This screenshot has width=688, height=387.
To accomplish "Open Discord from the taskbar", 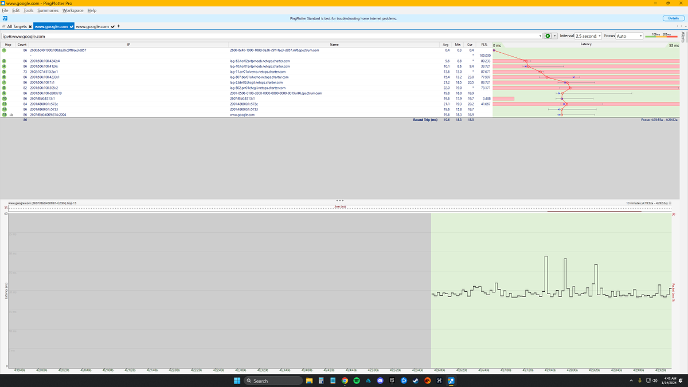I will coord(380,381).
